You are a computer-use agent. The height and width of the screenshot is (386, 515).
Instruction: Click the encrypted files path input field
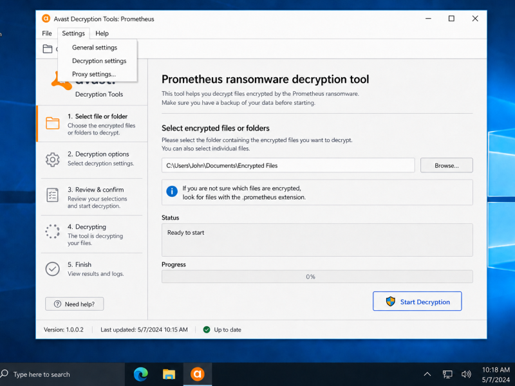pos(288,165)
